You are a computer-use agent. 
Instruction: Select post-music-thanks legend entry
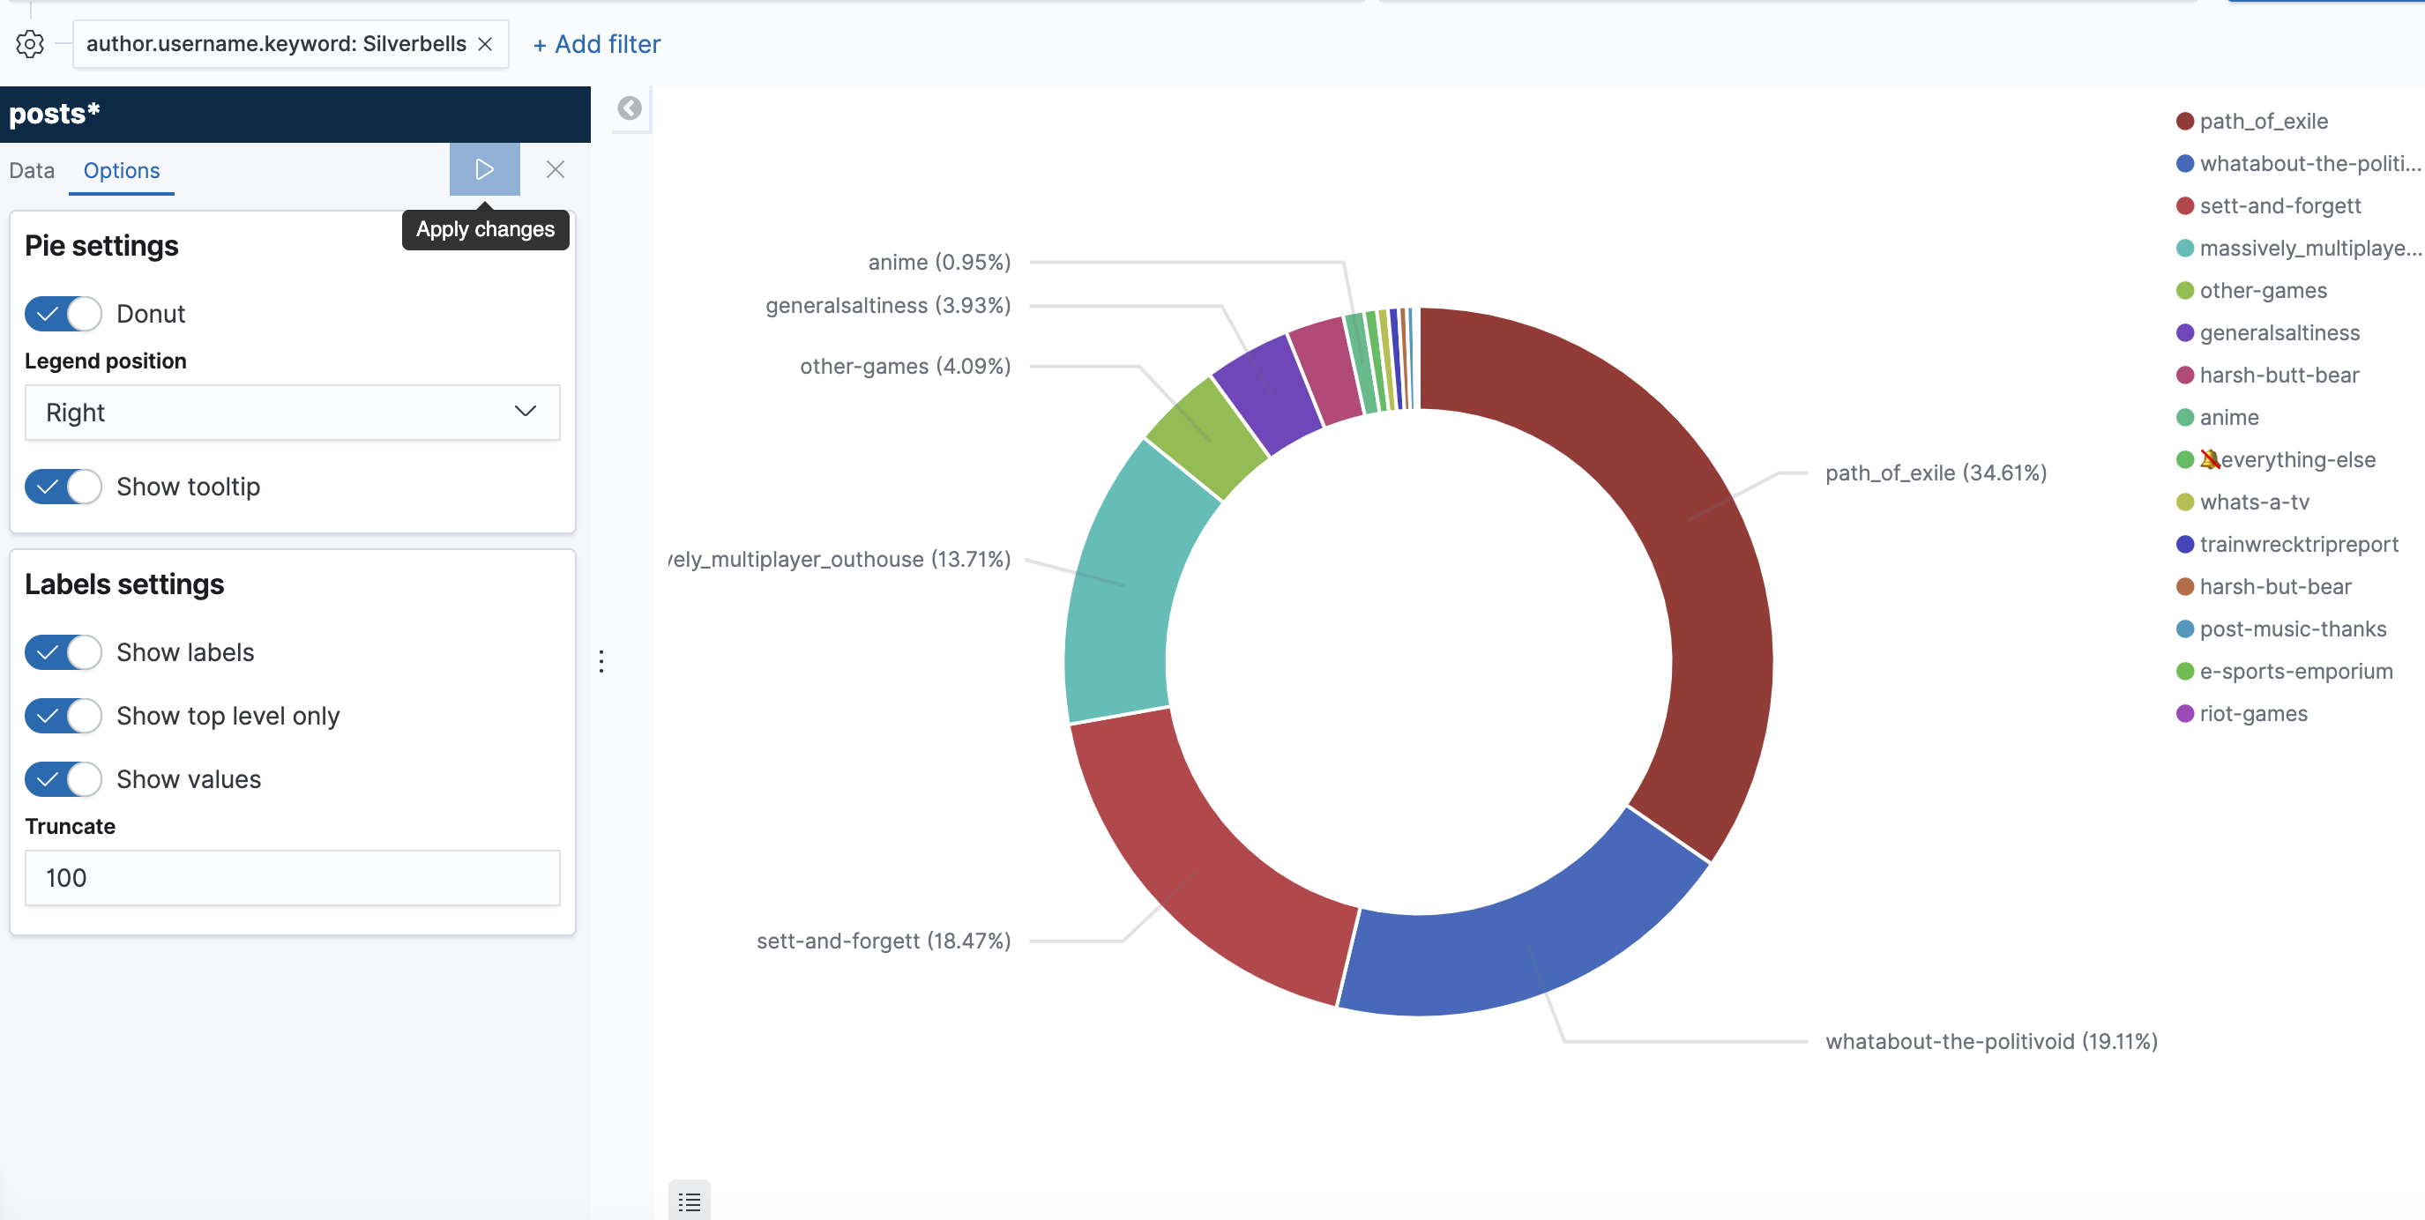click(x=2282, y=629)
